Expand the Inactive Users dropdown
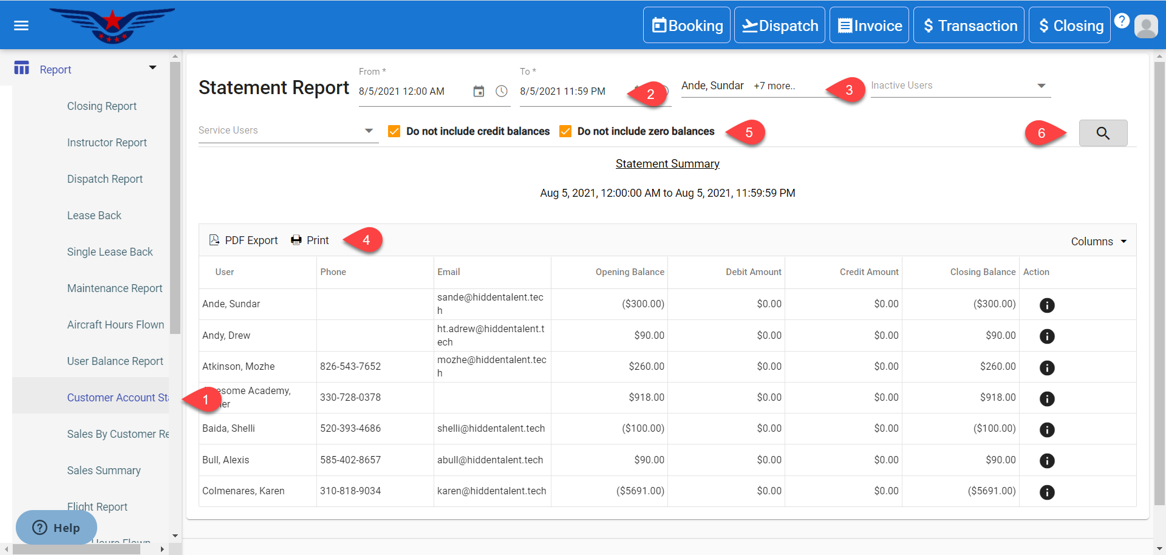The height and width of the screenshot is (555, 1166). click(x=1041, y=86)
